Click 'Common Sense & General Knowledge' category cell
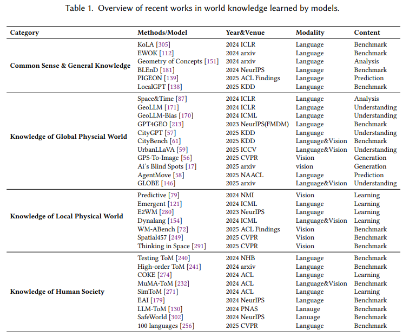Viewport: 416px width, 336px height. [70, 66]
